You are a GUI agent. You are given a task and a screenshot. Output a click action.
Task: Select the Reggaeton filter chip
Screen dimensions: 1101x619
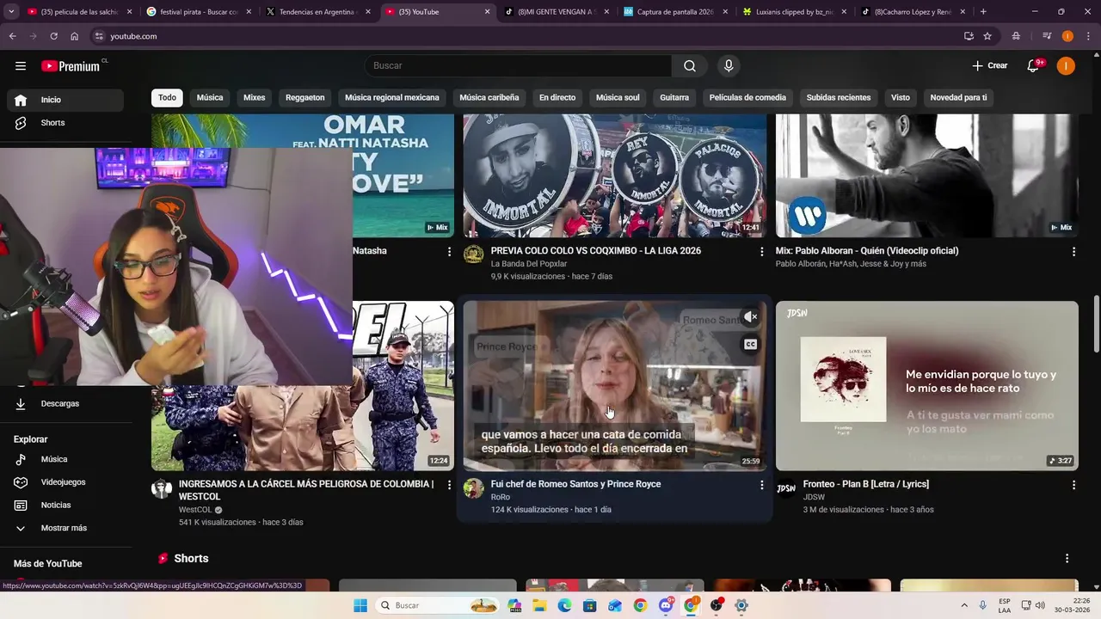click(305, 98)
